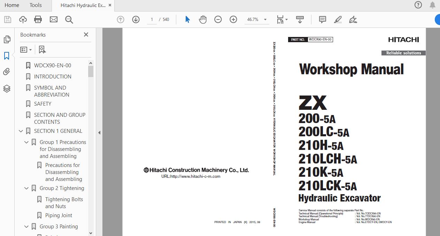The height and width of the screenshot is (236, 440).
Task: Go to previous page arrow
Action: click(x=121, y=20)
